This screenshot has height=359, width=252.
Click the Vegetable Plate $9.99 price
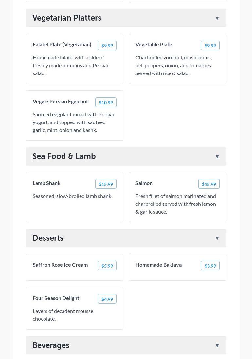(210, 45)
